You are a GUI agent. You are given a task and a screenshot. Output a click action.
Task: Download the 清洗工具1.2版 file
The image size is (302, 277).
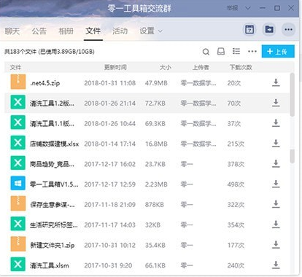point(276,103)
